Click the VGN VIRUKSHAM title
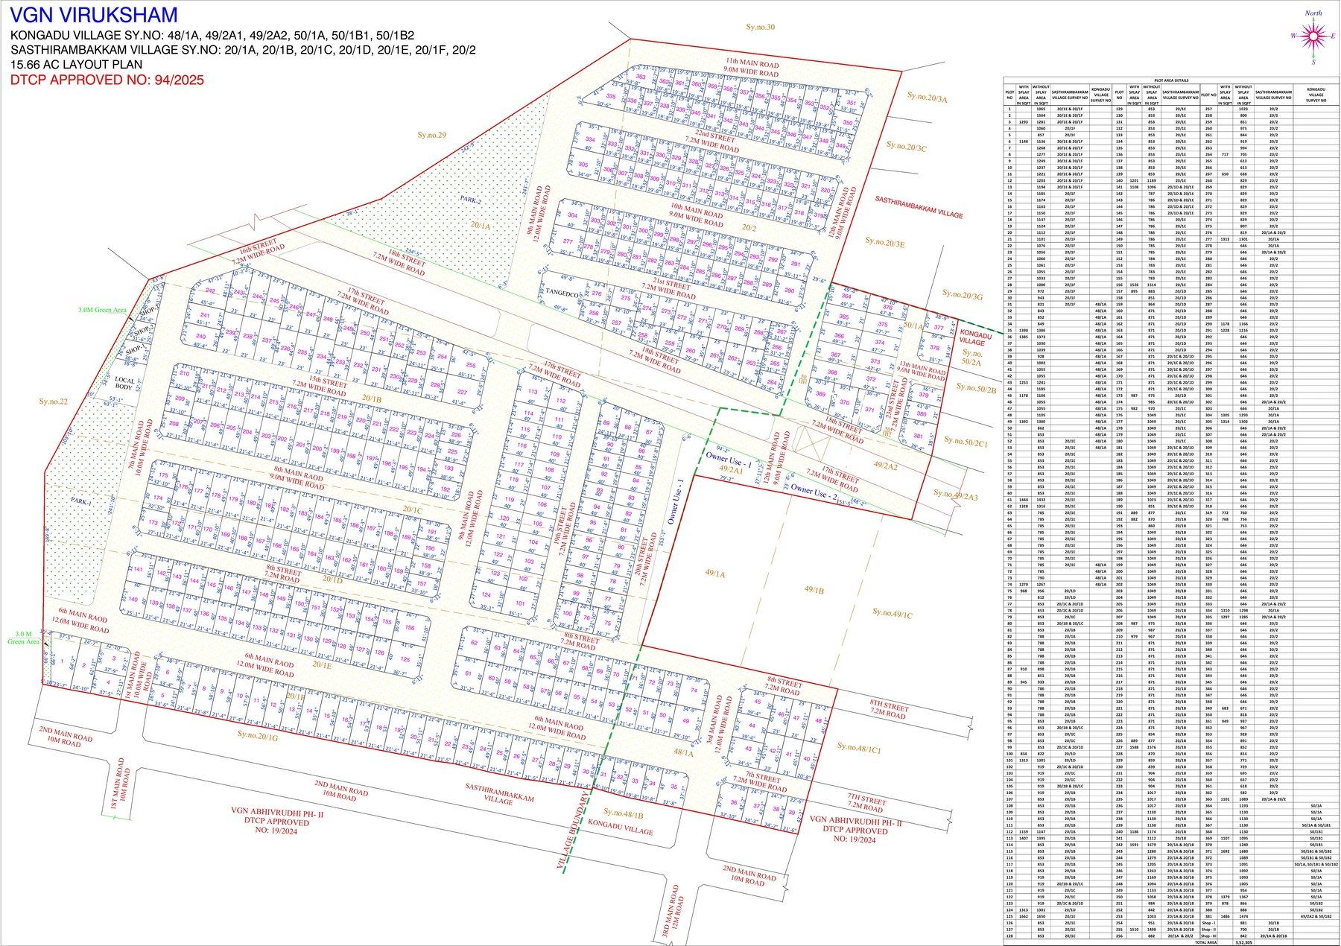1341x946 pixels. 93,14
